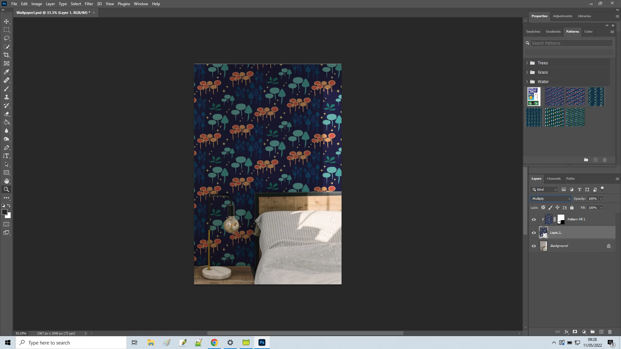Open the Multiply blend mode dropdown
Image resolution: width=621 pixels, height=349 pixels.
tap(551, 198)
